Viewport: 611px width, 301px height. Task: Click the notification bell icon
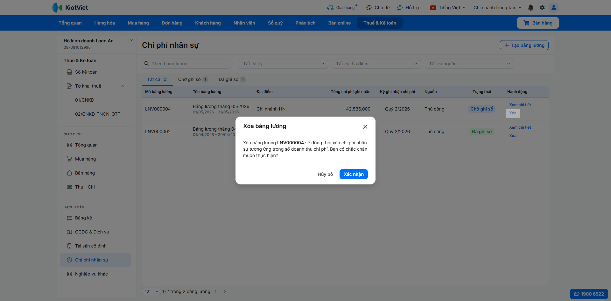coord(530,8)
